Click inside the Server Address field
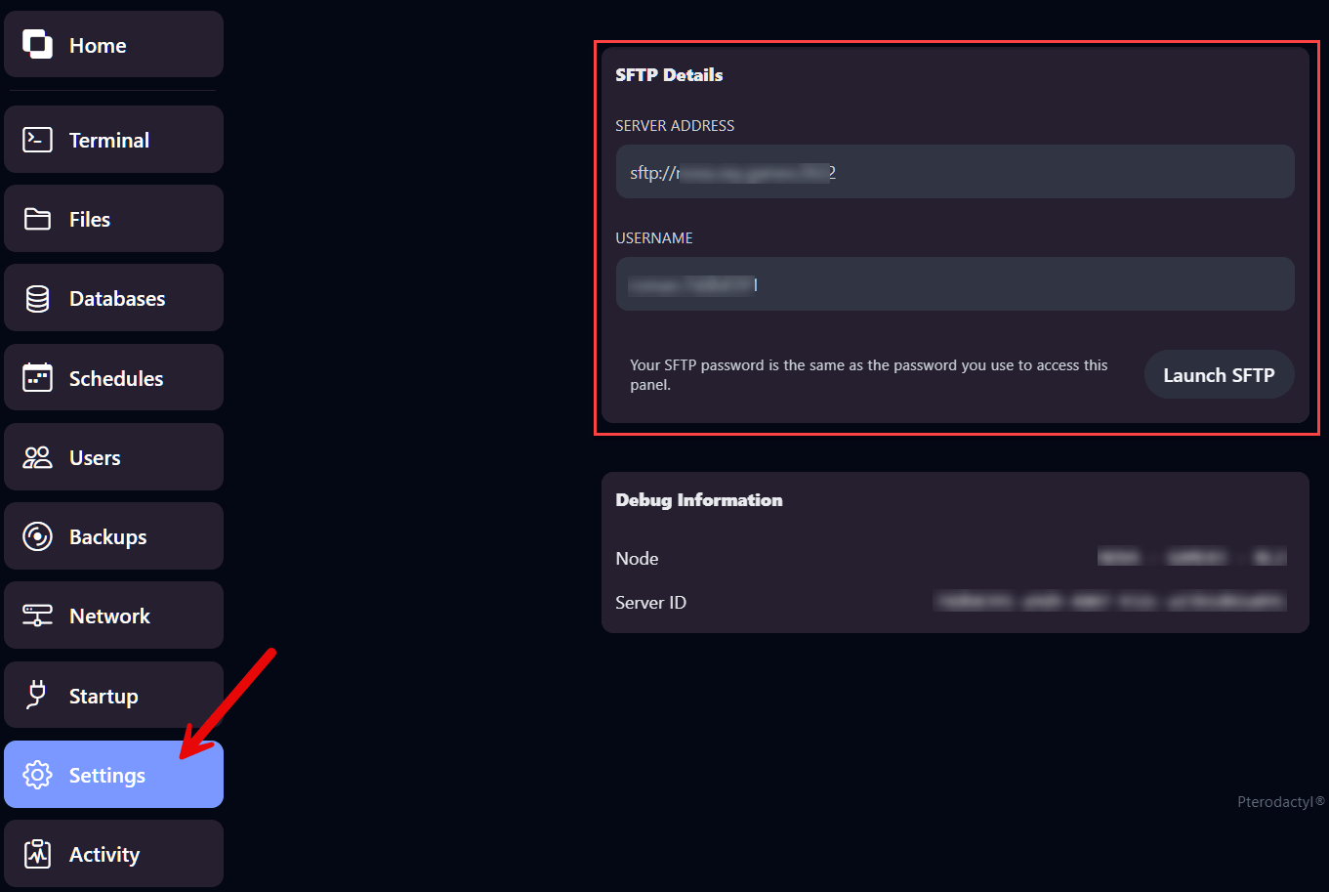This screenshot has height=892, width=1329. click(x=955, y=172)
